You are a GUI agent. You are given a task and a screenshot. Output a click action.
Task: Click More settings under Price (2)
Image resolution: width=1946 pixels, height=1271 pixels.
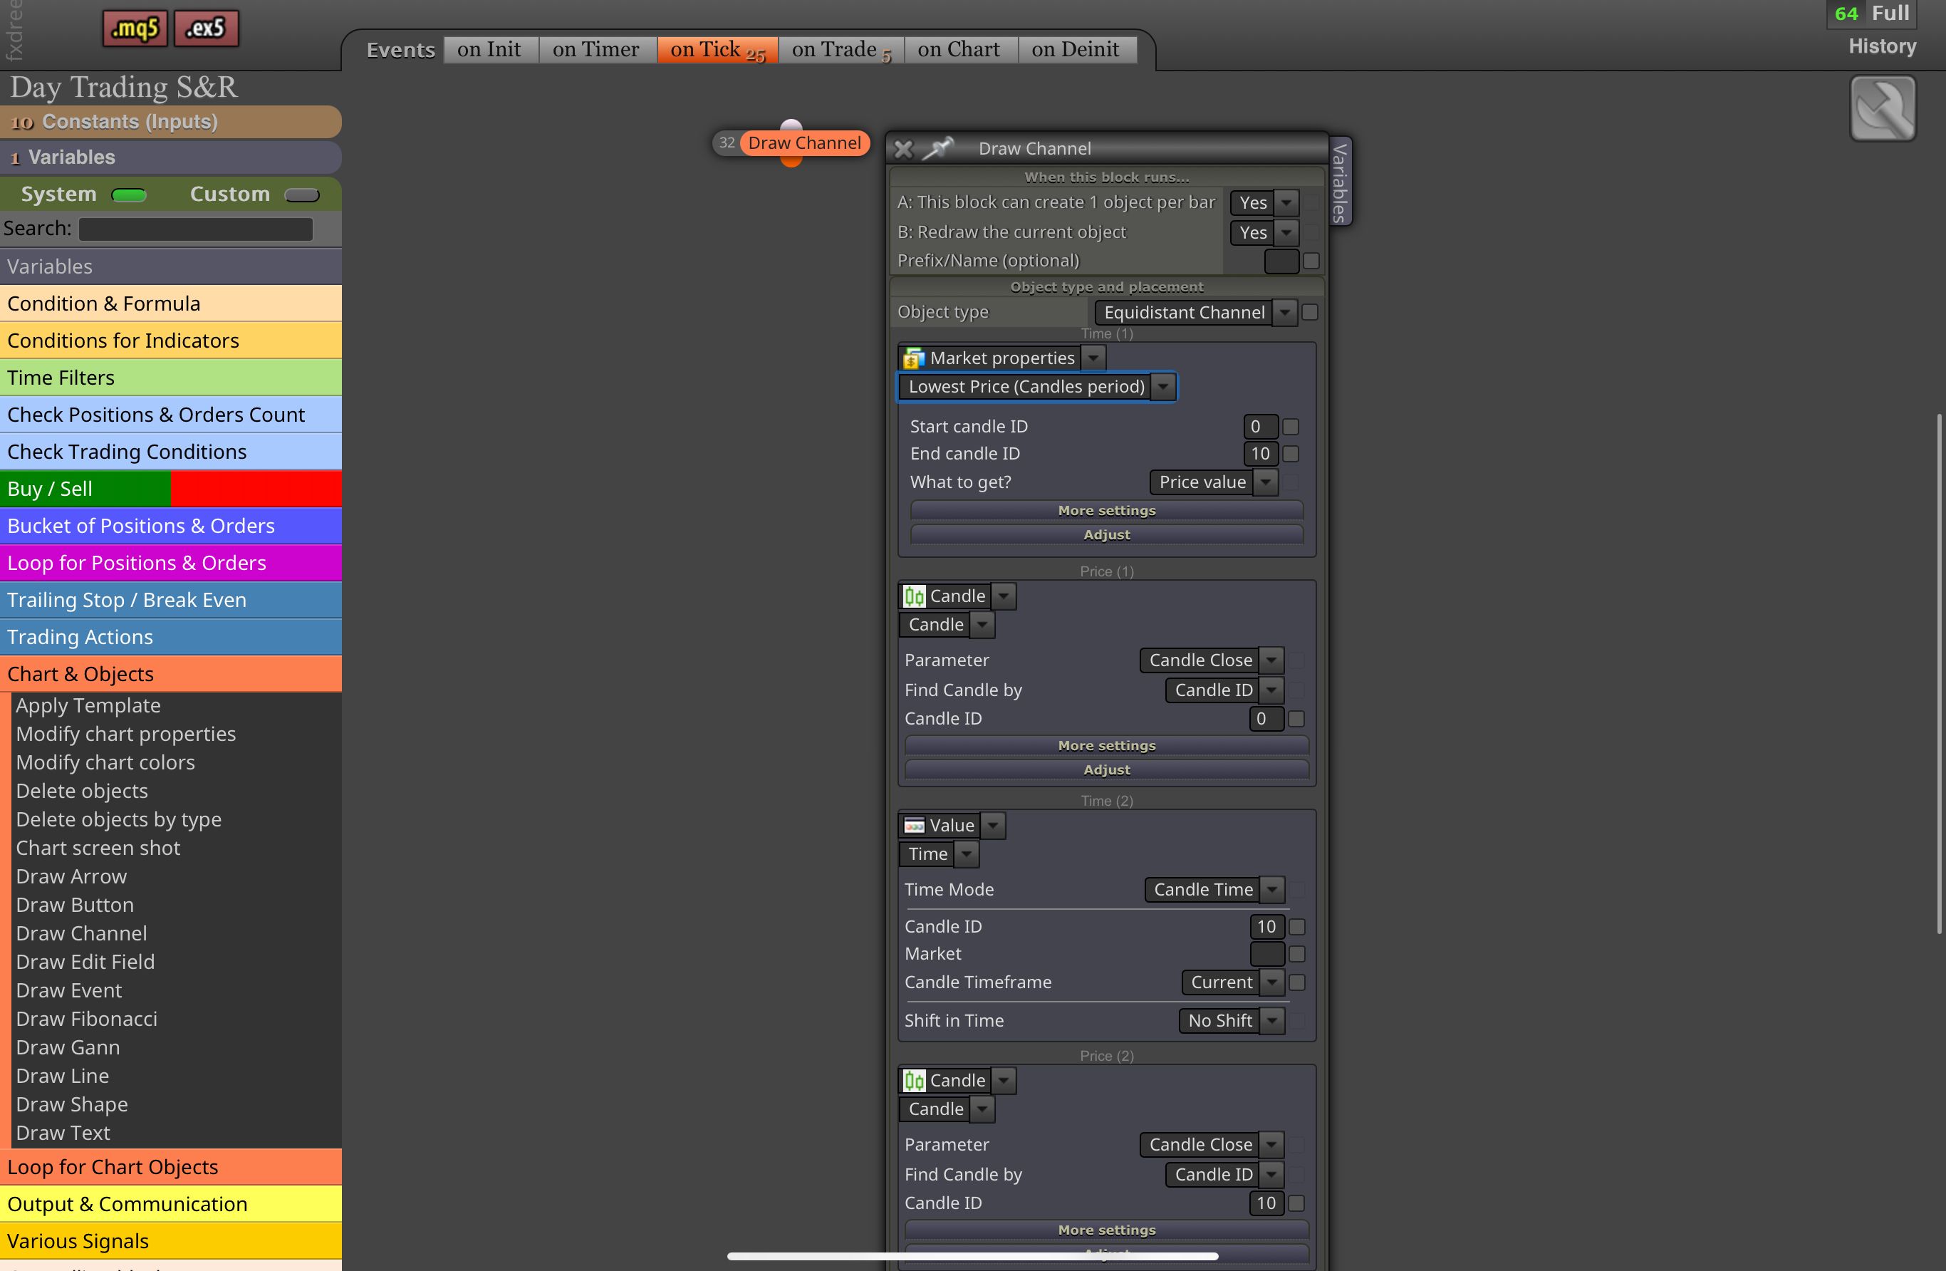click(1106, 1230)
